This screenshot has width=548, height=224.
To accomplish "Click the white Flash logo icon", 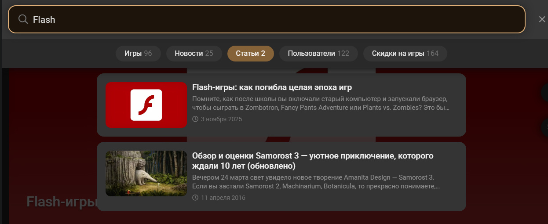I will (146, 105).
